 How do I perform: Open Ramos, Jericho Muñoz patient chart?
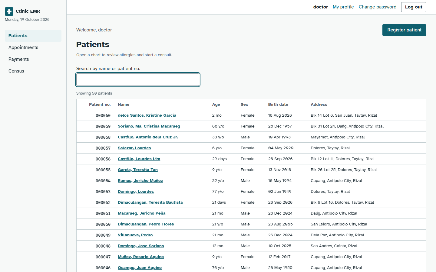click(x=140, y=181)
